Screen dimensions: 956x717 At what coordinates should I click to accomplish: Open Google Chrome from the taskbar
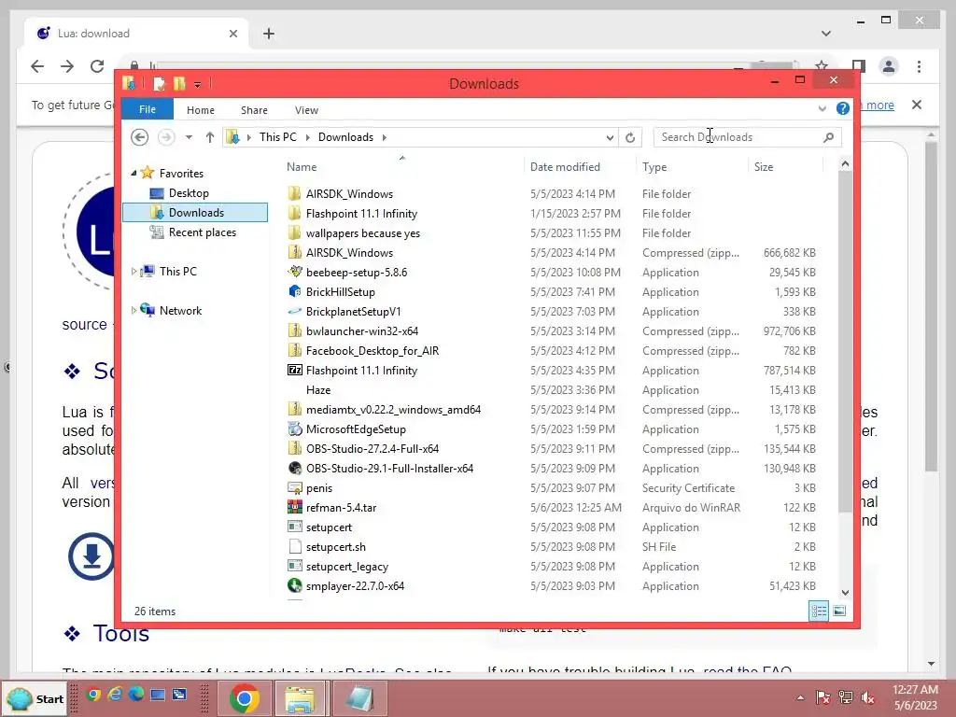pyautogui.click(x=244, y=698)
